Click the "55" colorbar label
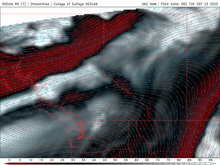Screen dimensions: 220x165 126,160
